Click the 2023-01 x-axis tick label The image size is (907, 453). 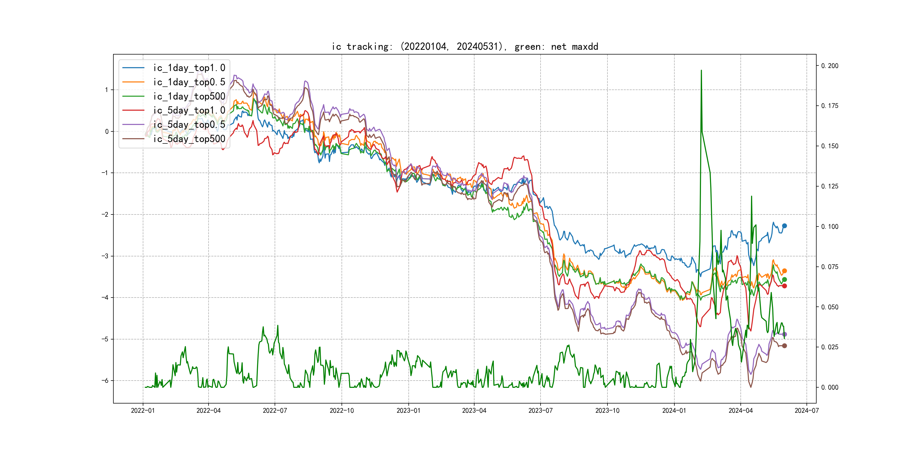[x=408, y=410]
